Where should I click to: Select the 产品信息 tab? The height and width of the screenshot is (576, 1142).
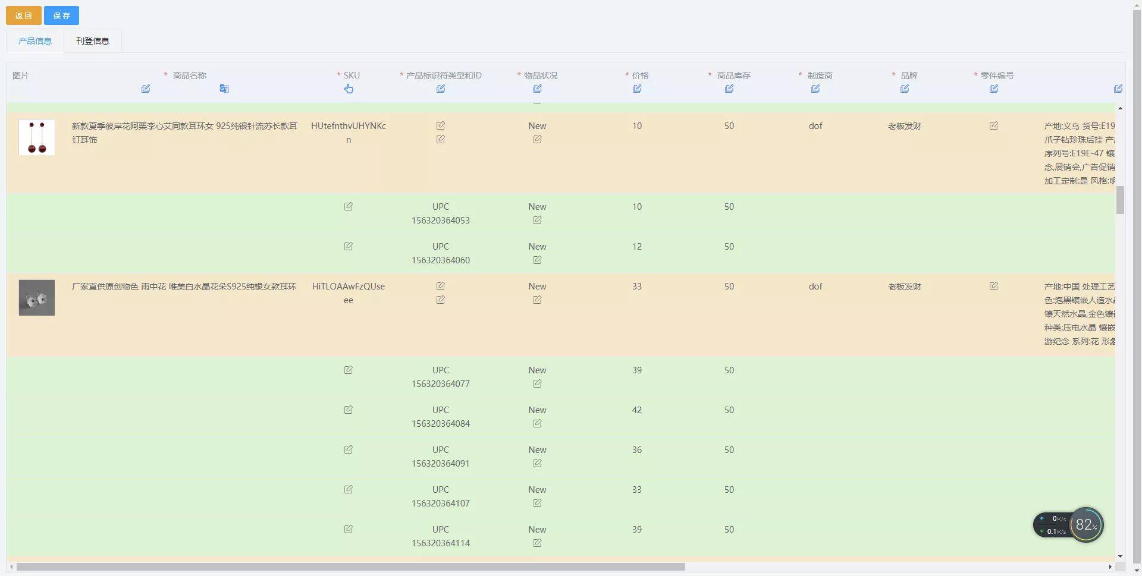[x=35, y=41]
